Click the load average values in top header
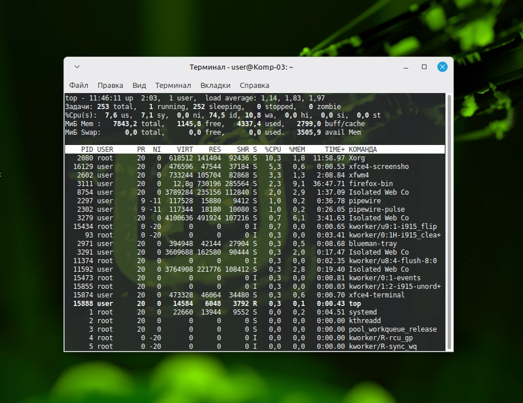 293,98
